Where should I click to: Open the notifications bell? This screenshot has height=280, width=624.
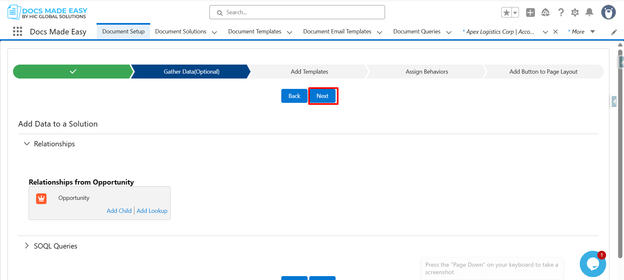pos(589,13)
